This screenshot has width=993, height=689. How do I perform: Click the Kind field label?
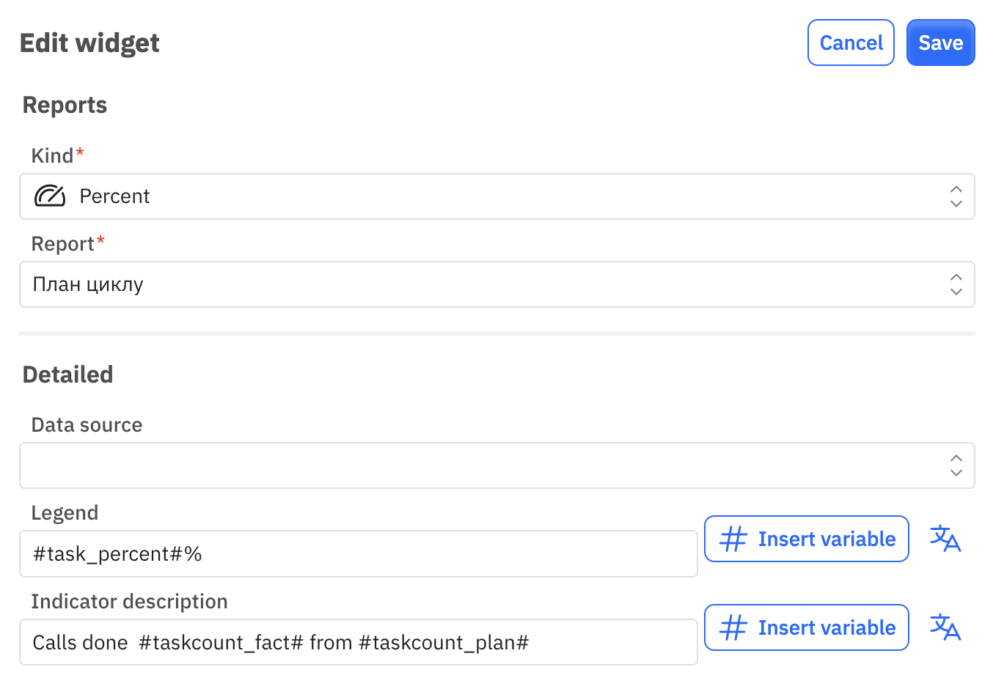[53, 155]
